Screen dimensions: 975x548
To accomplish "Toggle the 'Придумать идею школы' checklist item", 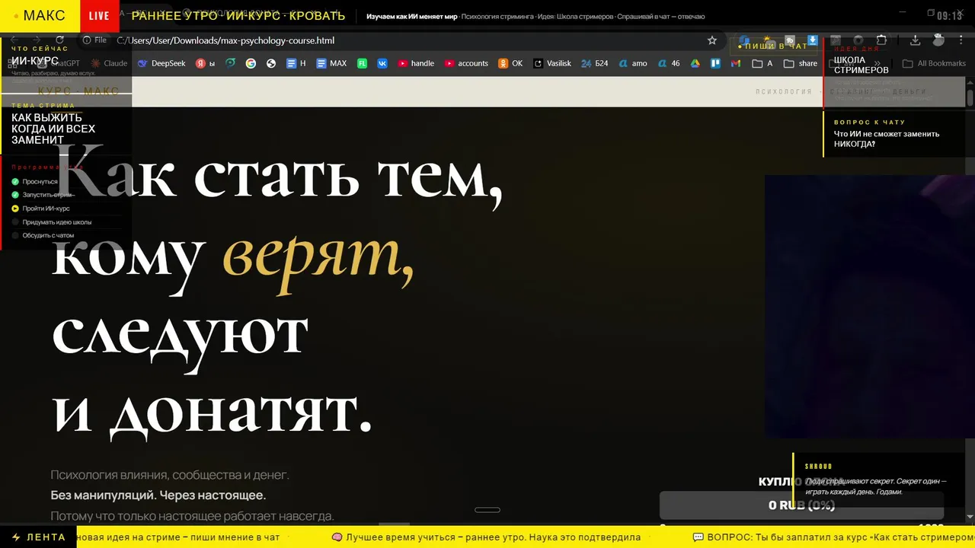I will [52, 222].
